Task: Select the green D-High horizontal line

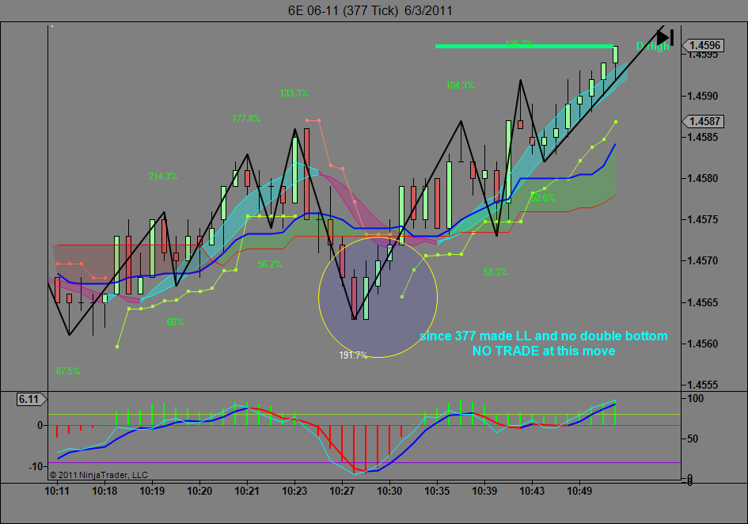Action: 524,46
